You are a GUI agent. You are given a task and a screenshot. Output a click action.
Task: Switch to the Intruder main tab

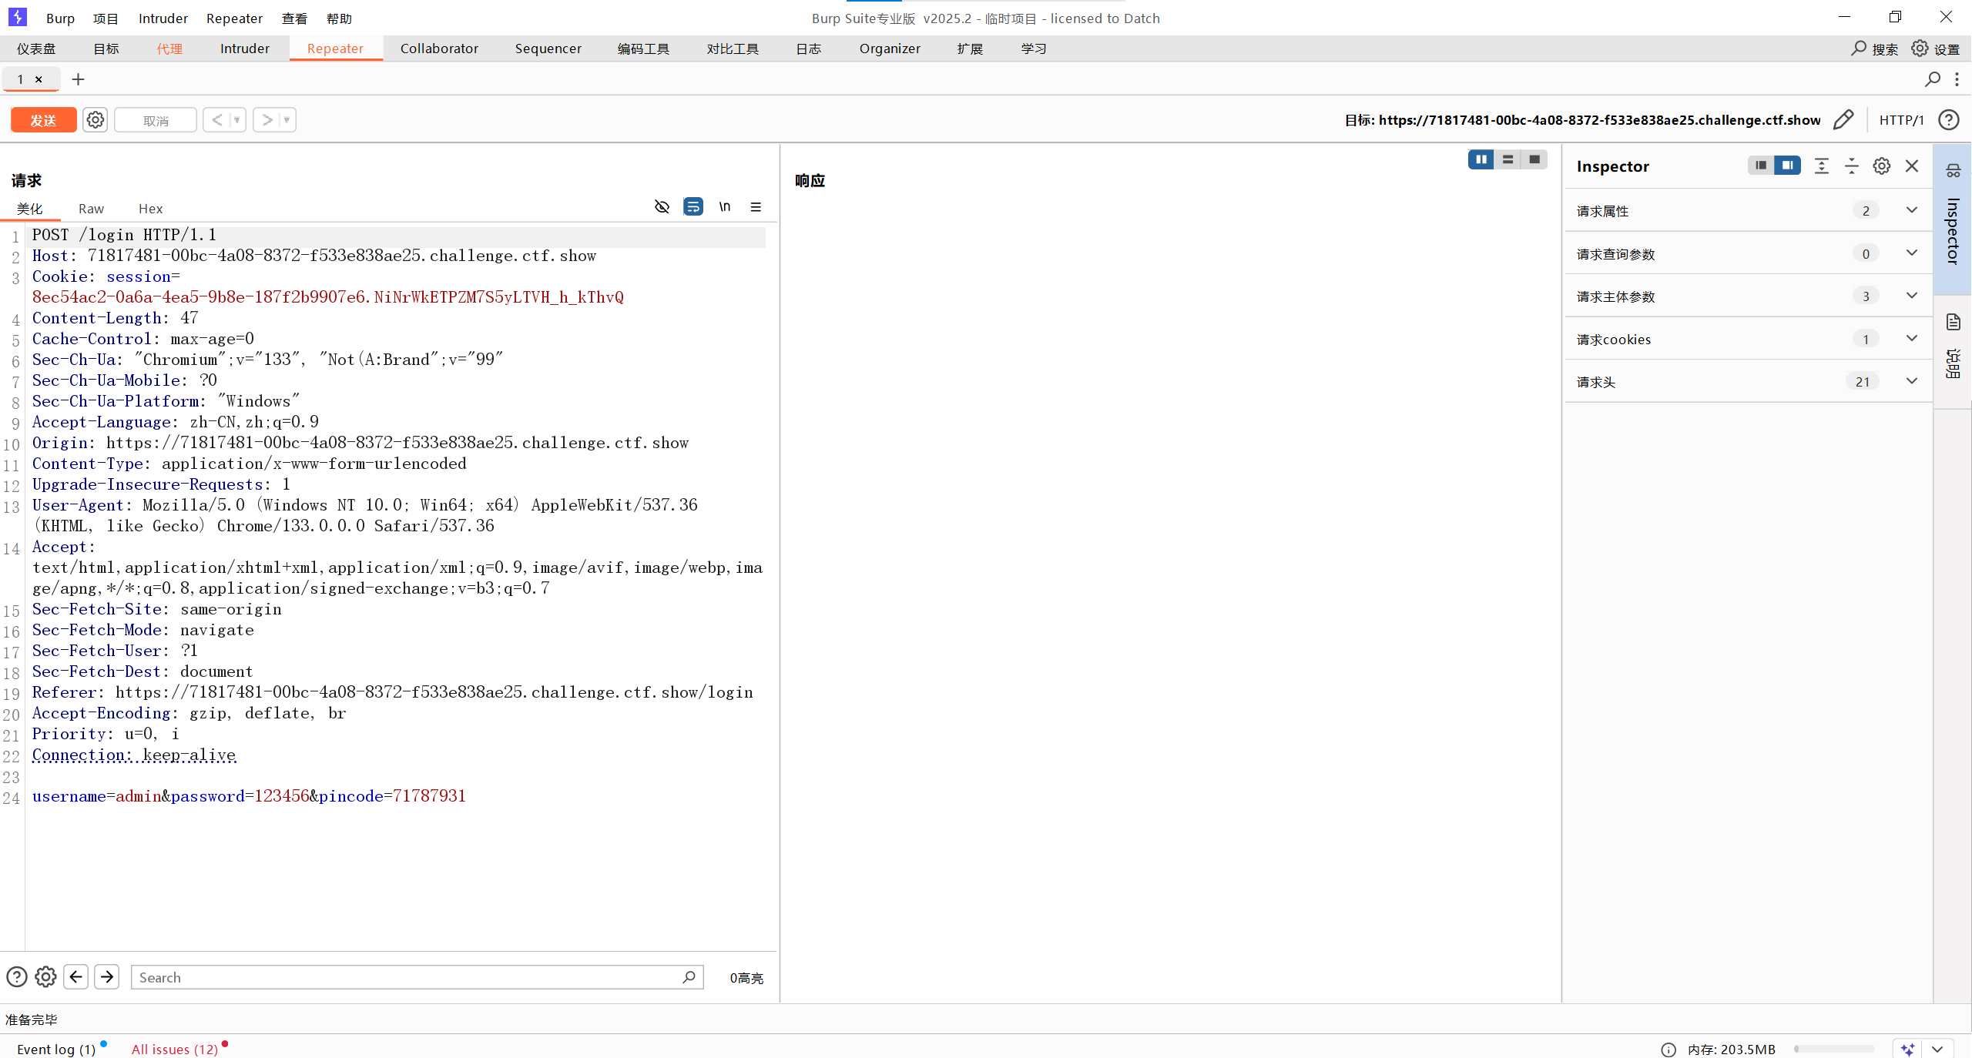[x=244, y=49]
